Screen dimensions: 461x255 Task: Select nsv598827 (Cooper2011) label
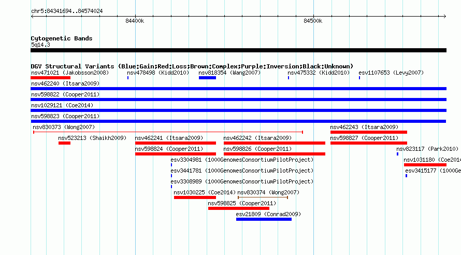pos(364,138)
